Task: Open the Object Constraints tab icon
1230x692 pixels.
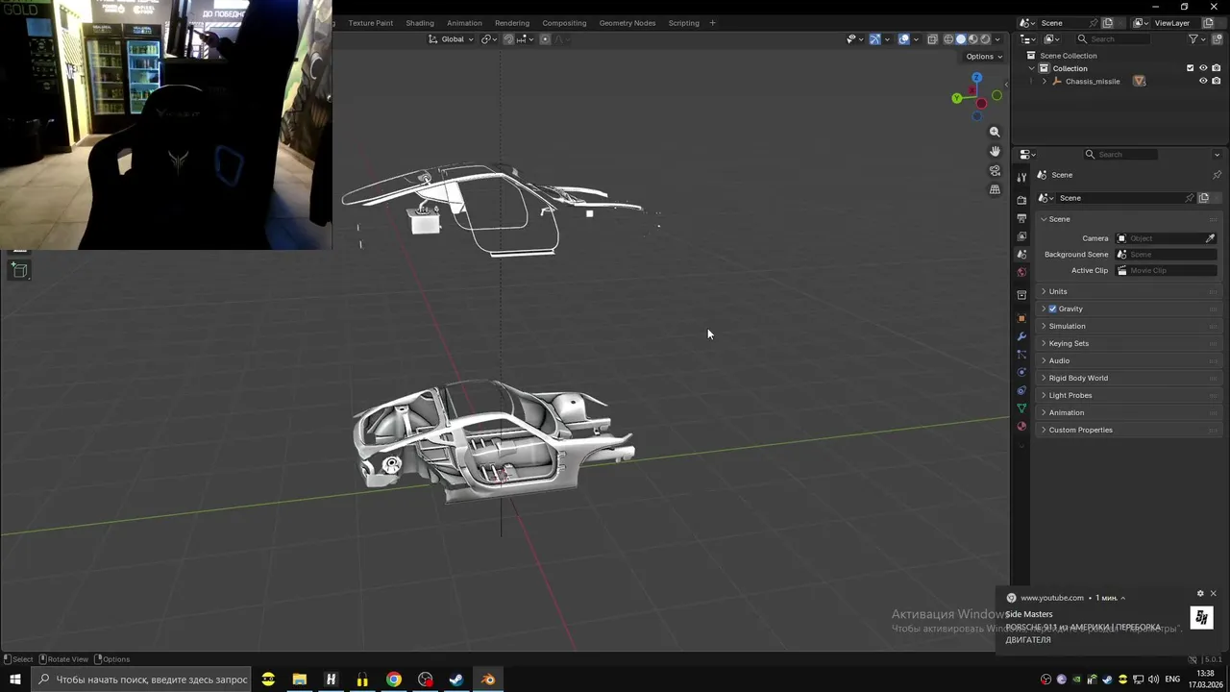Action: (x=1021, y=390)
